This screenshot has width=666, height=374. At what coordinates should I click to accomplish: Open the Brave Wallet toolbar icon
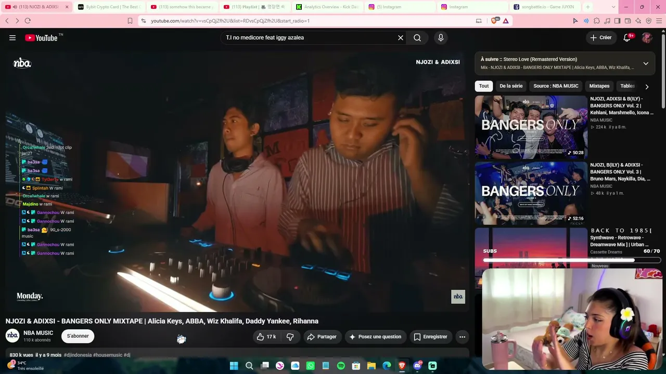pos(627,21)
